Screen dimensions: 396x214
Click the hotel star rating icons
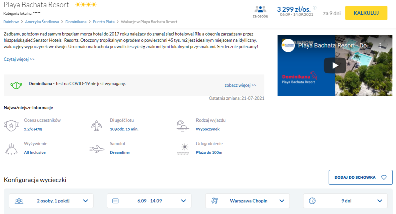coord(86,5)
